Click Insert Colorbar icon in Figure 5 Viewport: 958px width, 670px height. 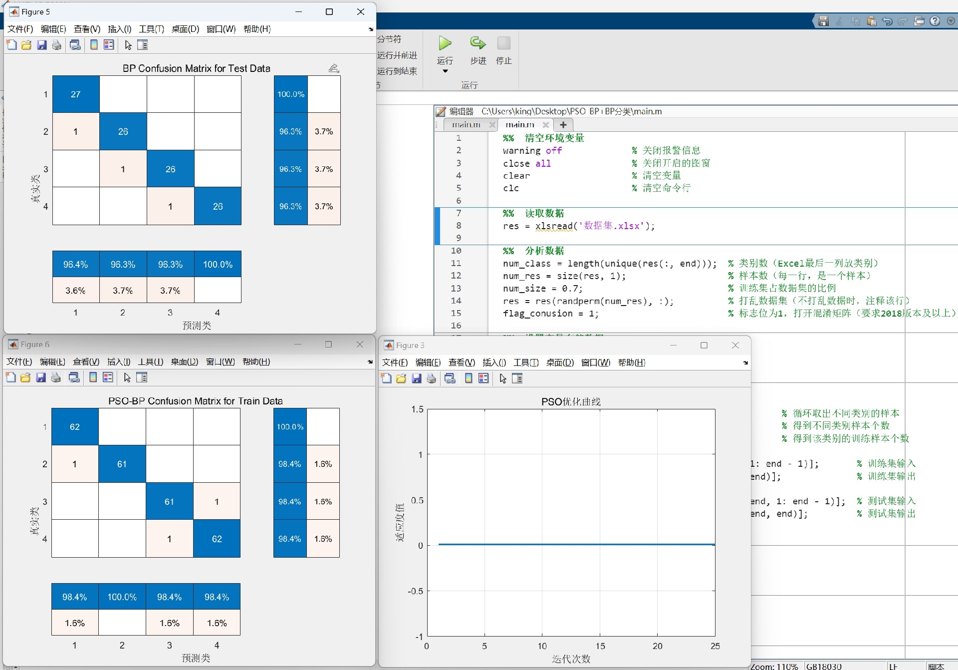coord(94,45)
